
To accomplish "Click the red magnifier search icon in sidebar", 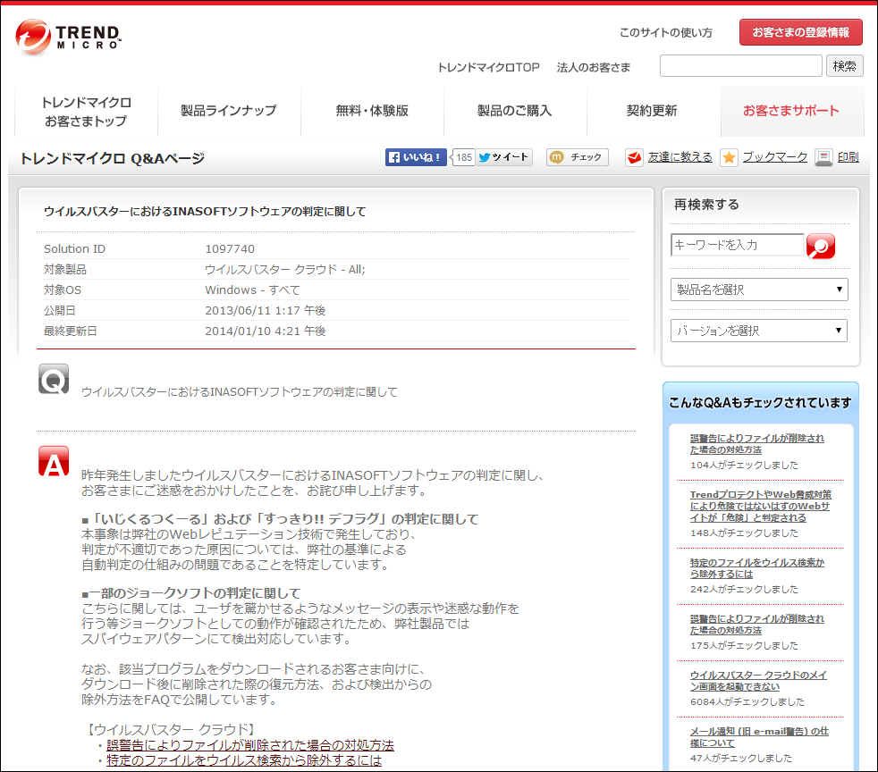I will [x=820, y=246].
